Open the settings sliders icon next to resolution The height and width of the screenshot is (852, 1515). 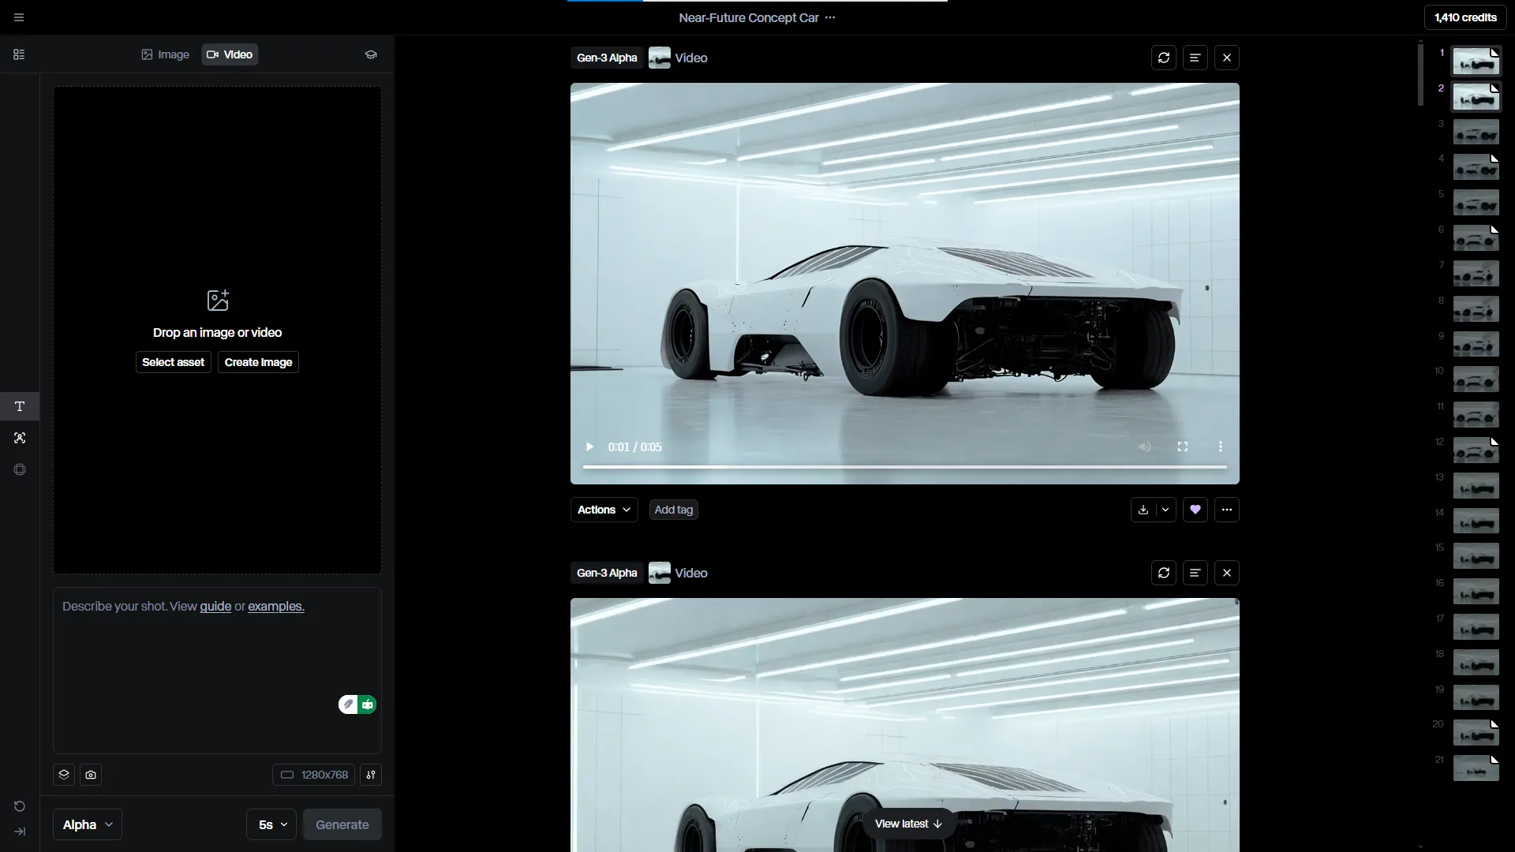(x=371, y=775)
